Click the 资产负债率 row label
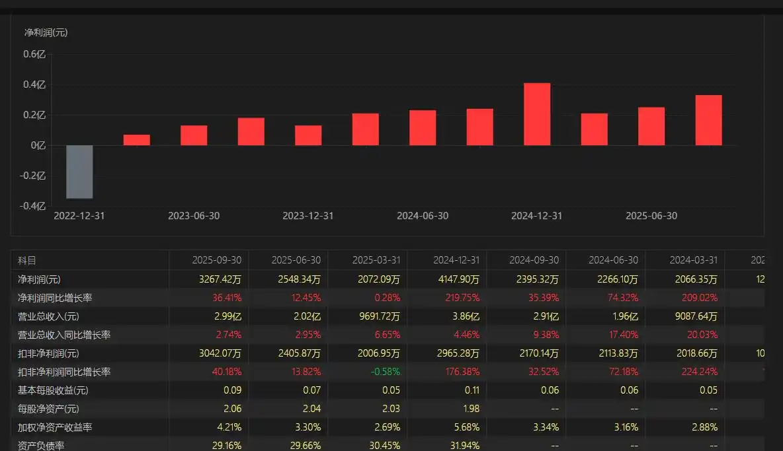Screen dimensions: 783x451 (x=41, y=445)
